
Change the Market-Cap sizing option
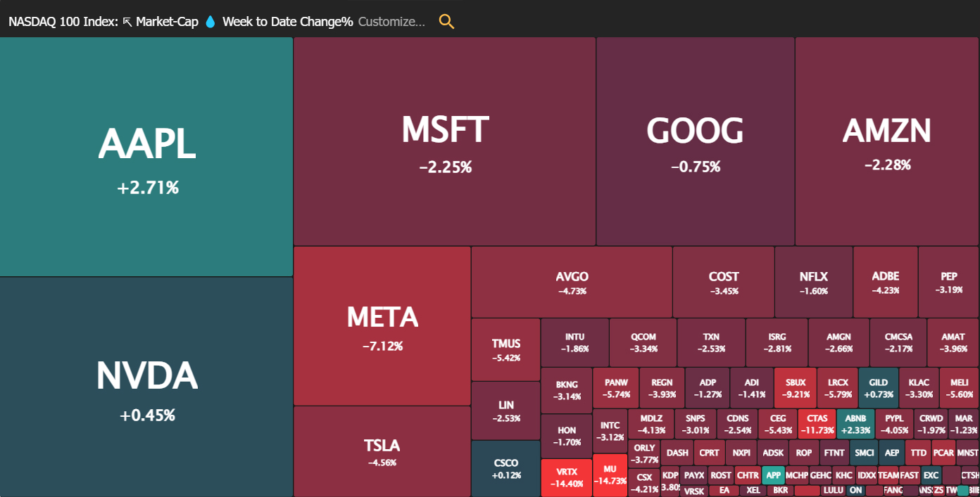coord(167,22)
